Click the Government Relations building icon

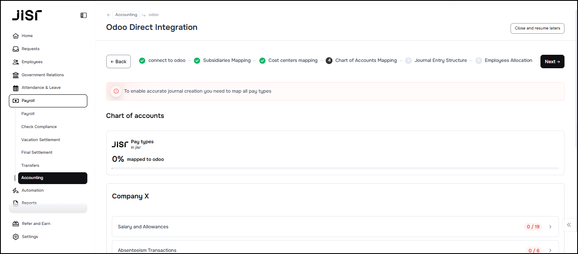(16, 75)
